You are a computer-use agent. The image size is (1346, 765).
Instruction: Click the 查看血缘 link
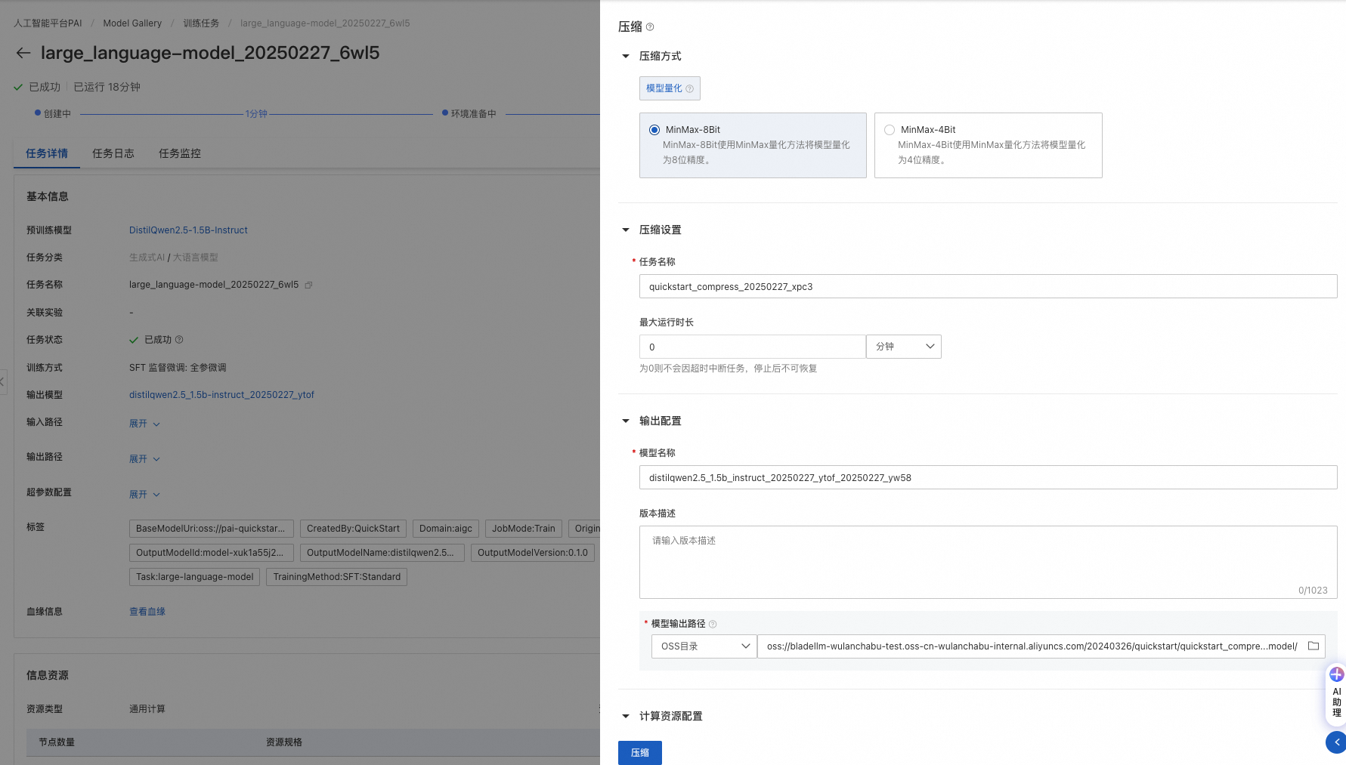click(x=147, y=612)
